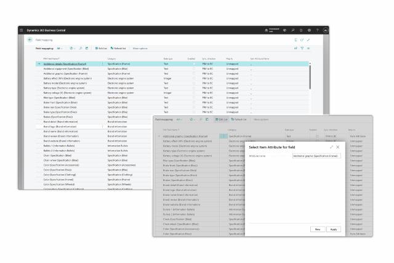Open search in the top bar
Screen dimensions: 394x263
(293, 30)
